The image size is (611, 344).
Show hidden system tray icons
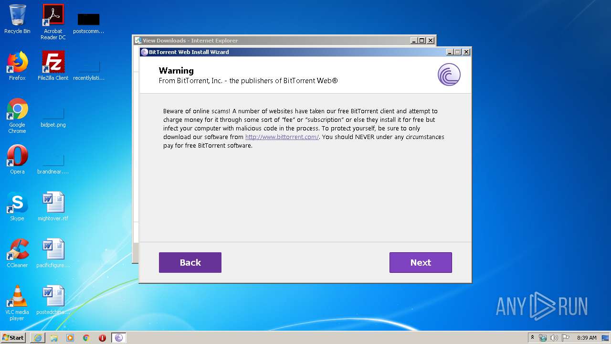[532, 338]
